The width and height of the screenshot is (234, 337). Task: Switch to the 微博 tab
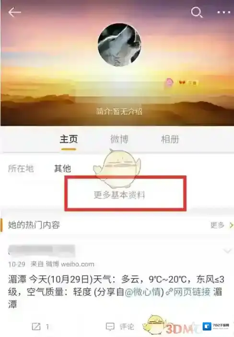click(119, 139)
